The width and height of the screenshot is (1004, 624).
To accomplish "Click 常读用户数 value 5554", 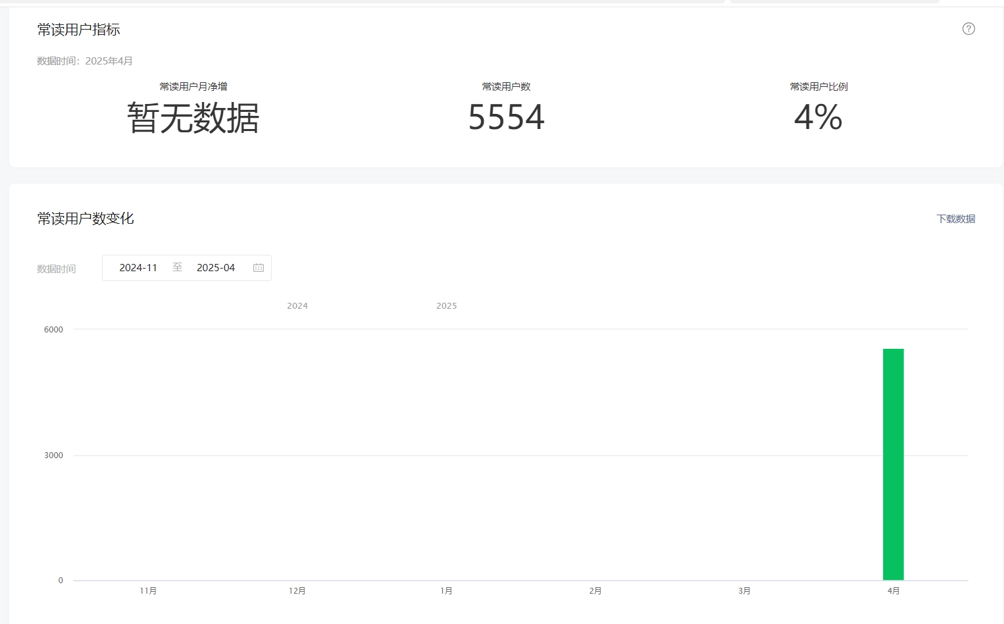I will click(x=506, y=117).
